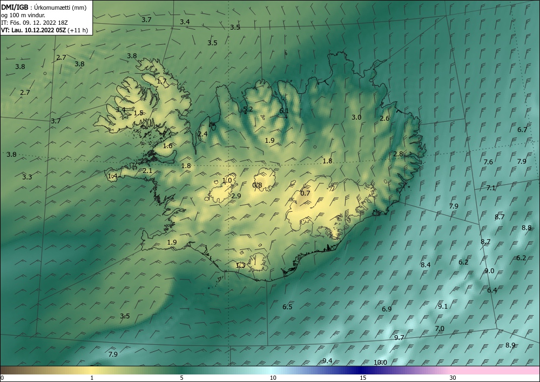Click the 7.6 value label
Viewport: 540px width, 382px height.
tap(488, 162)
